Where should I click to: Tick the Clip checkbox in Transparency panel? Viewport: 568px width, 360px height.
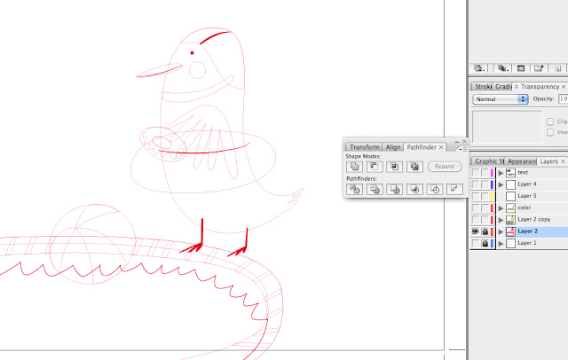(x=550, y=121)
